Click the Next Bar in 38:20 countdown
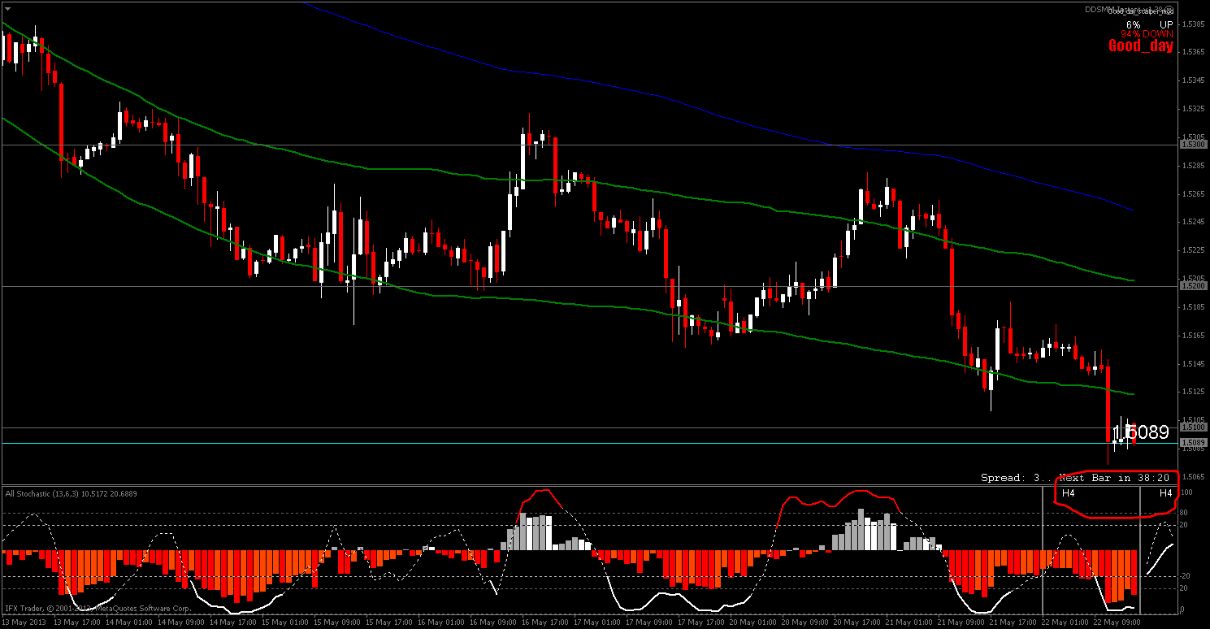This screenshot has height=629, width=1210. point(1114,478)
